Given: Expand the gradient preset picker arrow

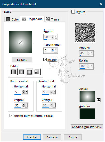Looking at the screenshot, I should coord(34,42).
